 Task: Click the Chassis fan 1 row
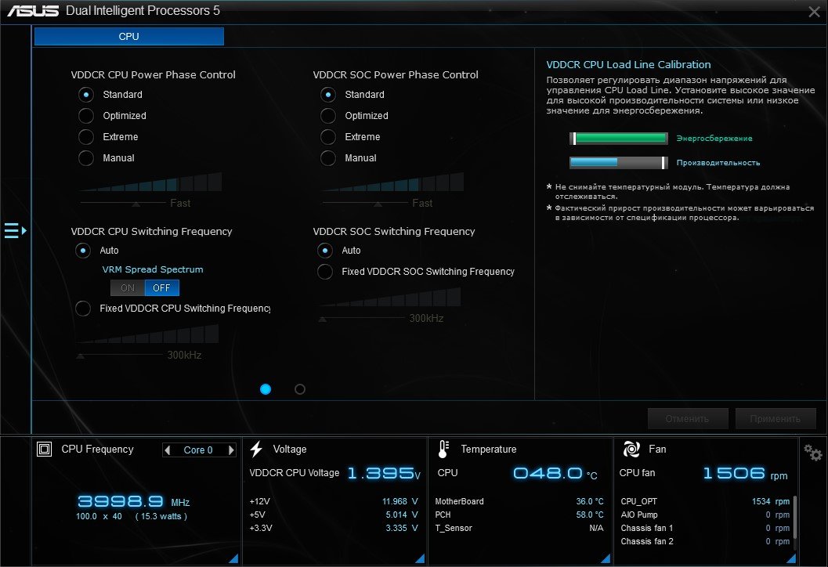click(x=705, y=528)
